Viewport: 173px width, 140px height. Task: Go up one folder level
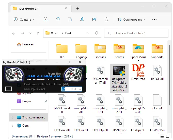coord(38,33)
